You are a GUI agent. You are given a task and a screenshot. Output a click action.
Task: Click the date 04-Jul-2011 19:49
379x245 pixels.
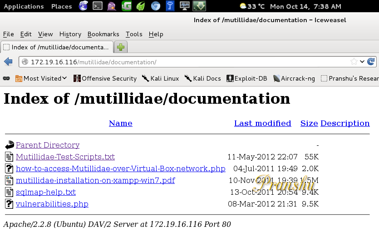(266, 168)
